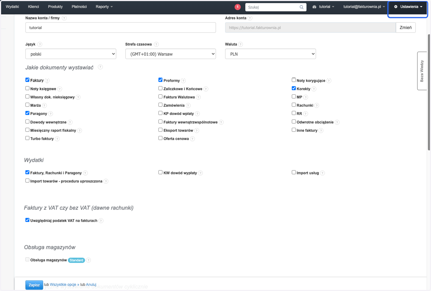431x291 pixels.
Task: Click the page vertical scrollbar
Action: 429,91
